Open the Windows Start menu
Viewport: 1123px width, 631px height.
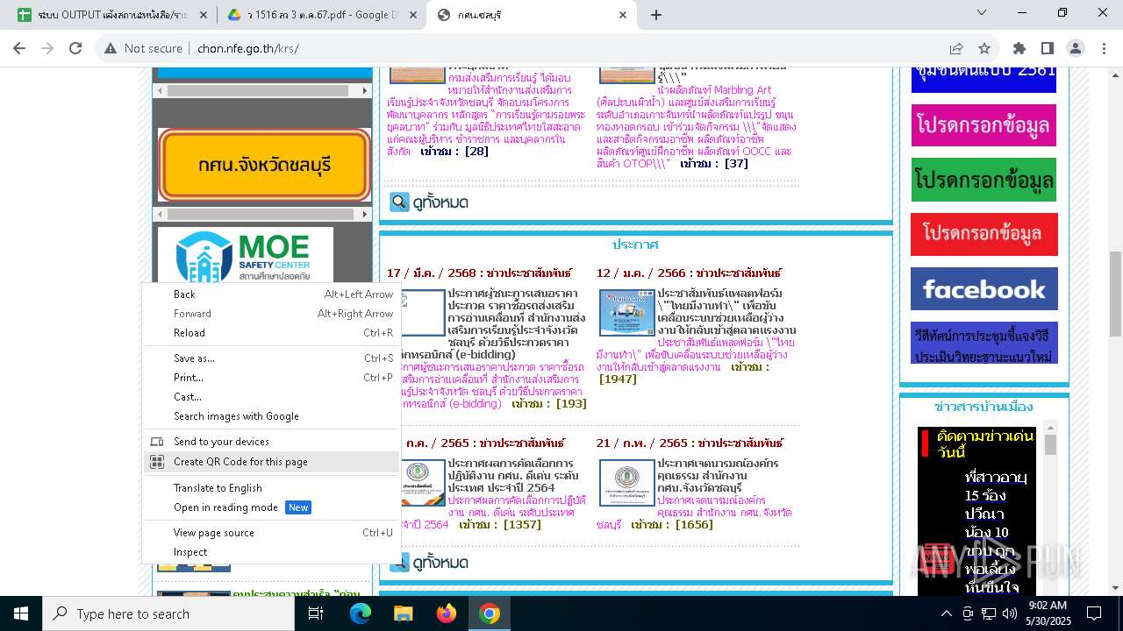coord(21,613)
